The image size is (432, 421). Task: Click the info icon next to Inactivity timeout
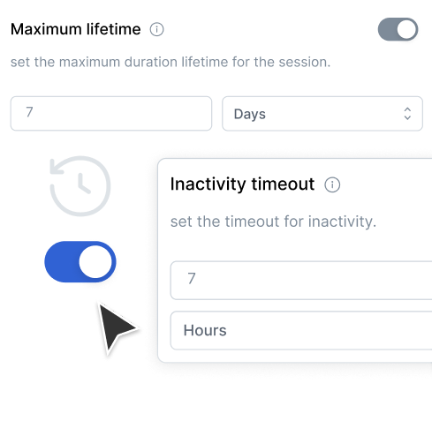[332, 184]
